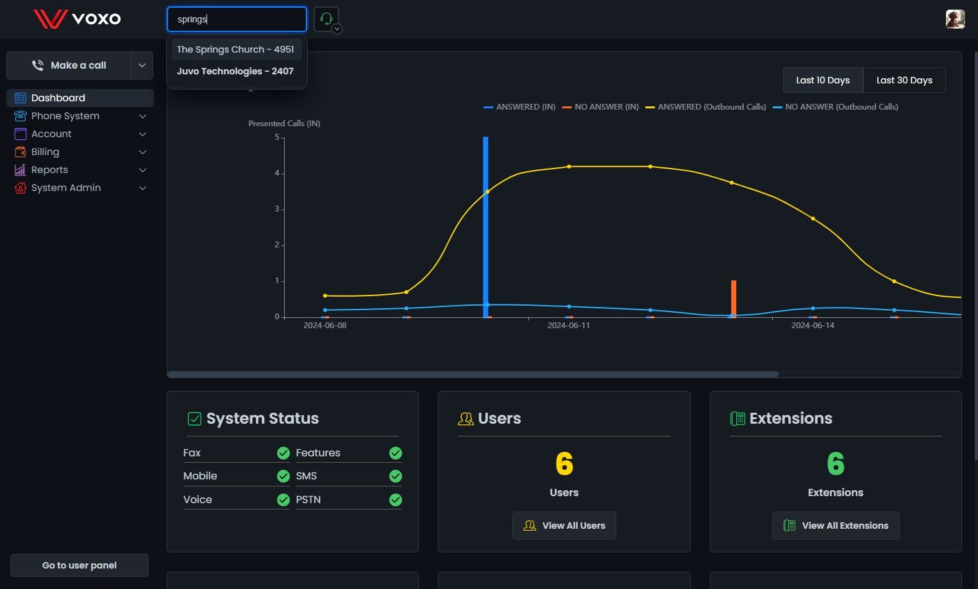
Task: Select The Springs Church - 4951 result
Action: tap(236, 49)
